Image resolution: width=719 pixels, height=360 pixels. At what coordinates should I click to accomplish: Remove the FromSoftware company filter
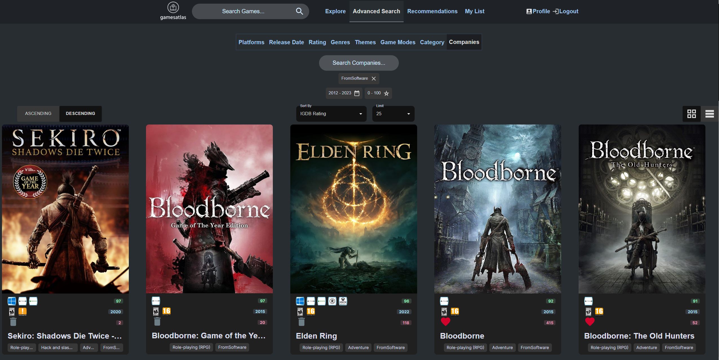pos(374,79)
